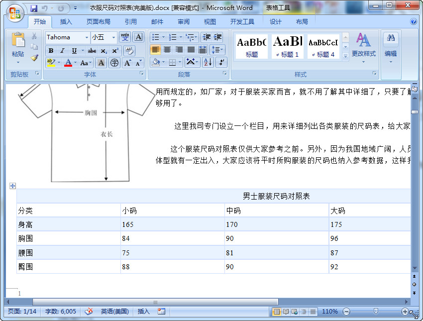Open the Tahoma font name dropdown
The image size is (423, 321).
[x=86, y=37]
